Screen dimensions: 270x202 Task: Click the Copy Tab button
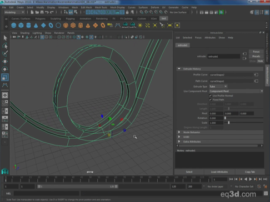[x=250, y=172]
